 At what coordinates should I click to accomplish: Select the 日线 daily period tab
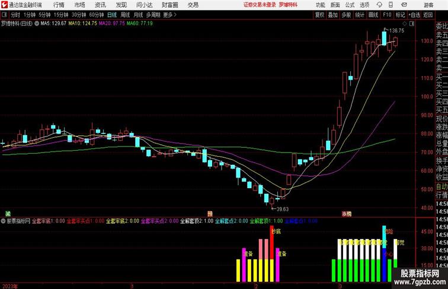[x=112, y=15]
